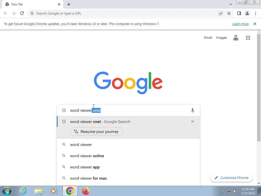Start voice search with microphone icon

(192, 110)
